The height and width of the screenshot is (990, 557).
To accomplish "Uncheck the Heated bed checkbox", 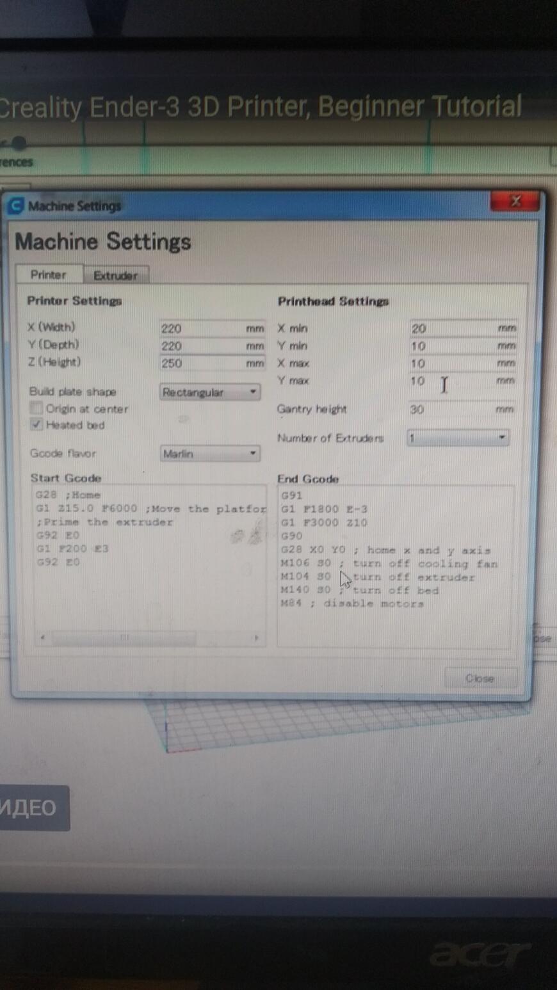I will [x=36, y=424].
